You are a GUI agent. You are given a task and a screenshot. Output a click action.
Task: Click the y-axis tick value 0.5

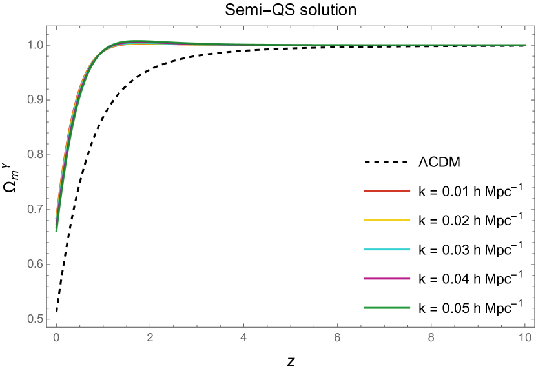[x=34, y=319]
